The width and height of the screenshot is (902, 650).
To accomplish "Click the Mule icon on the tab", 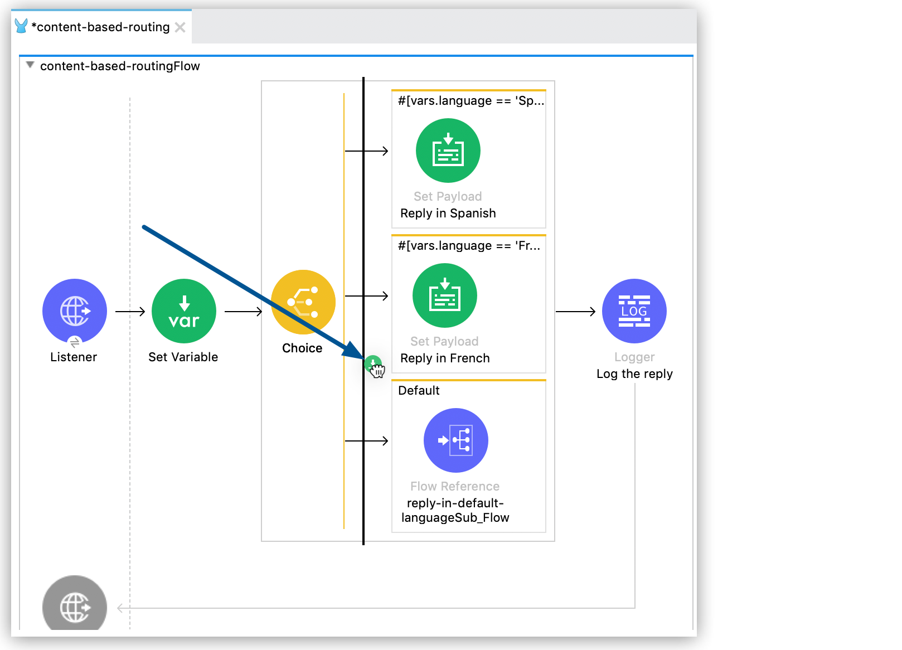I will pos(21,26).
